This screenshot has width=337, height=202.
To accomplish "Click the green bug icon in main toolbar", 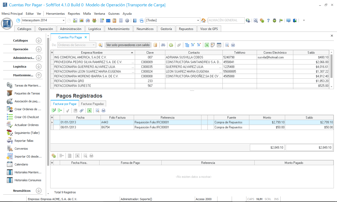I will point(275,21).
